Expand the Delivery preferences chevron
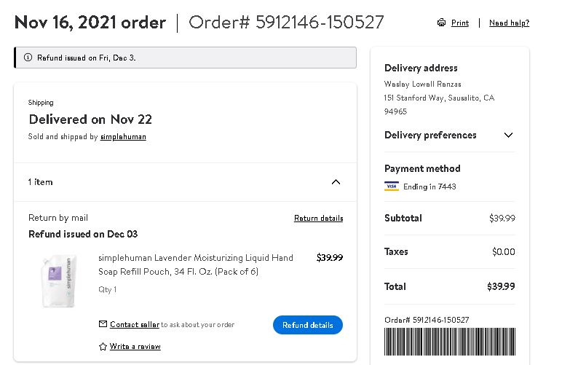 pos(508,135)
